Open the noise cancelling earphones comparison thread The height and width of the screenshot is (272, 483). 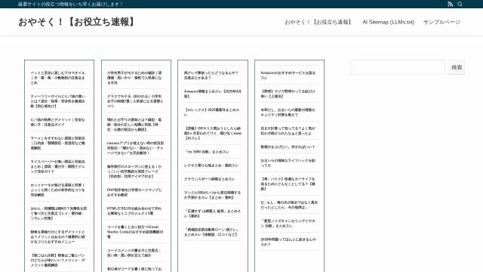288,224
